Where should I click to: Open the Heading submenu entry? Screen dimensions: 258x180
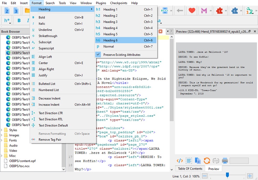[x=62, y=9]
